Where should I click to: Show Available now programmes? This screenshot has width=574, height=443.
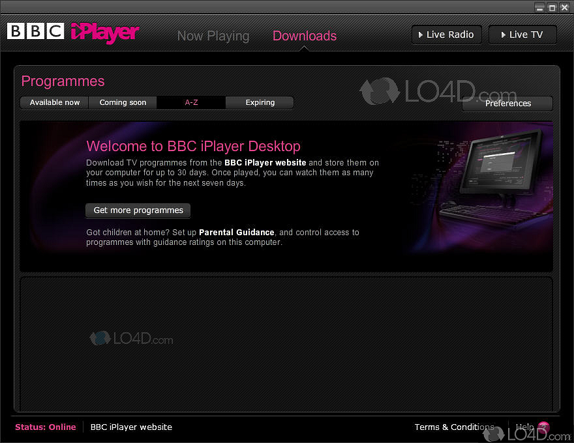[55, 103]
